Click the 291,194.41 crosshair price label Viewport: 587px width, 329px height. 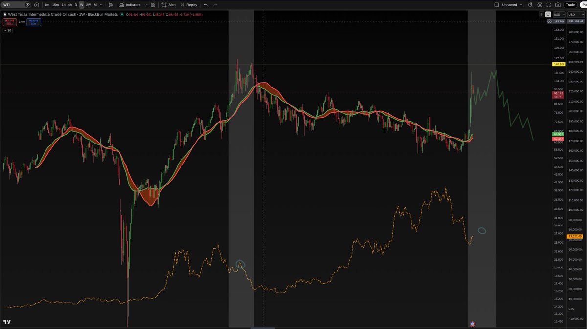pos(576,21)
